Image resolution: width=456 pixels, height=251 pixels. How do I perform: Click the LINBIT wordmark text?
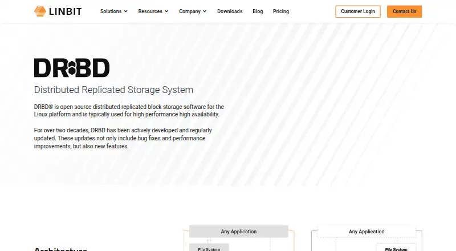pos(66,11)
